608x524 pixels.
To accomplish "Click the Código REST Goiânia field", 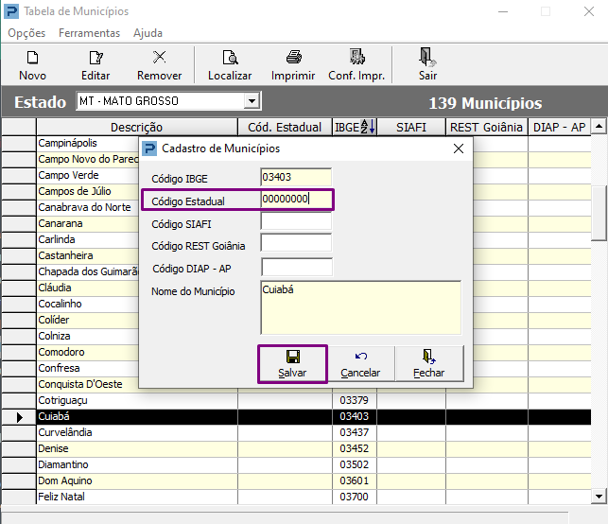I will tap(296, 243).
